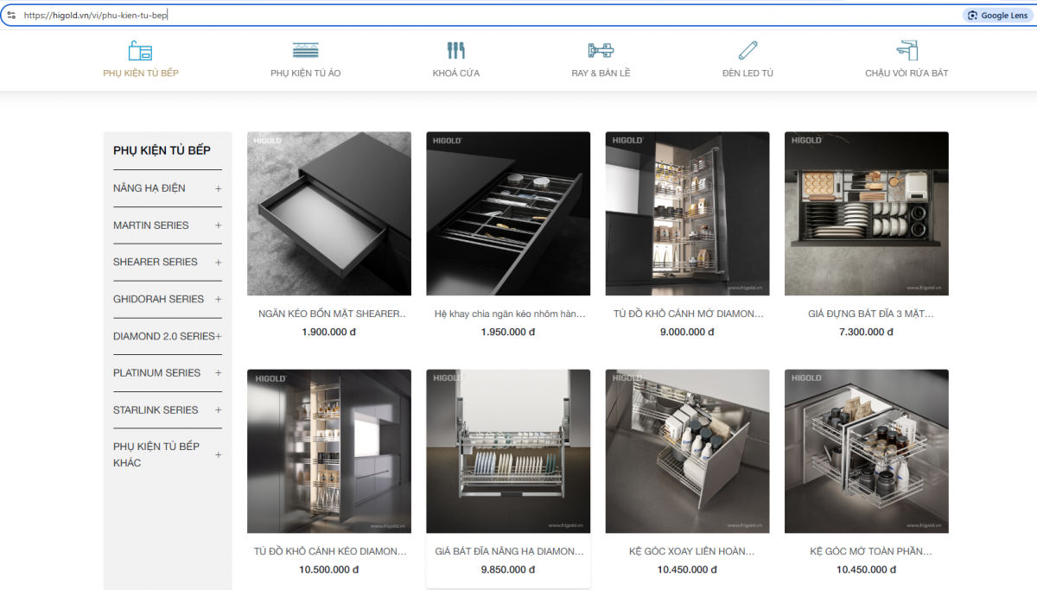
Task: Open the PHỤ KIỆN TỦ ÁO menu tab
Action: [305, 73]
